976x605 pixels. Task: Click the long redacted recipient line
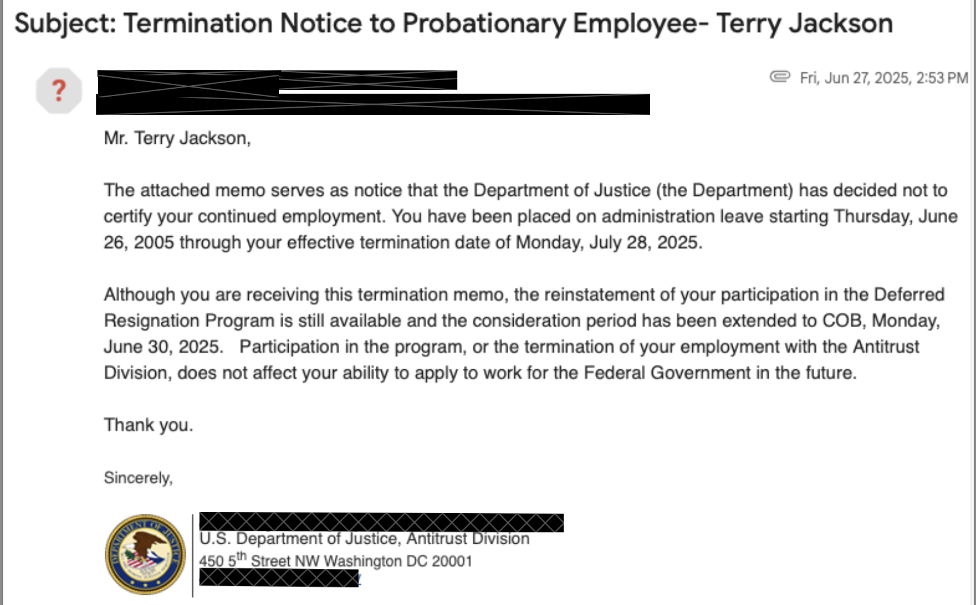373,105
